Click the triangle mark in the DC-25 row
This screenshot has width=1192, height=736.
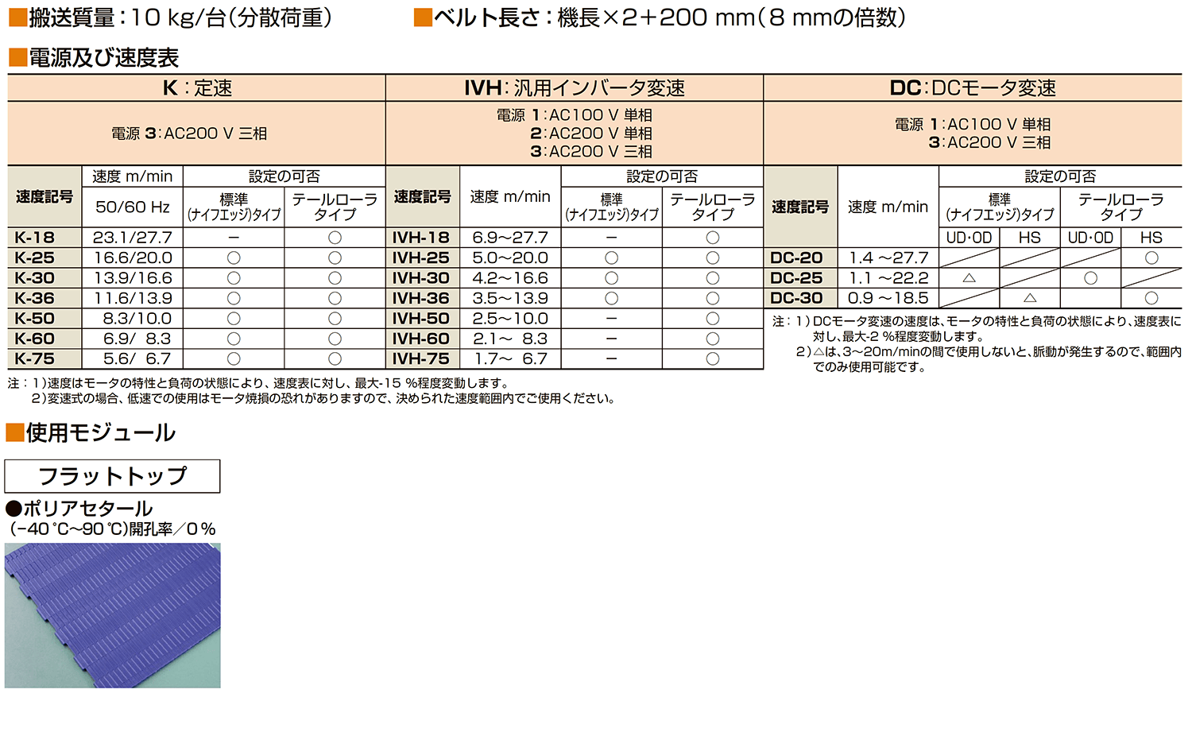click(x=969, y=278)
